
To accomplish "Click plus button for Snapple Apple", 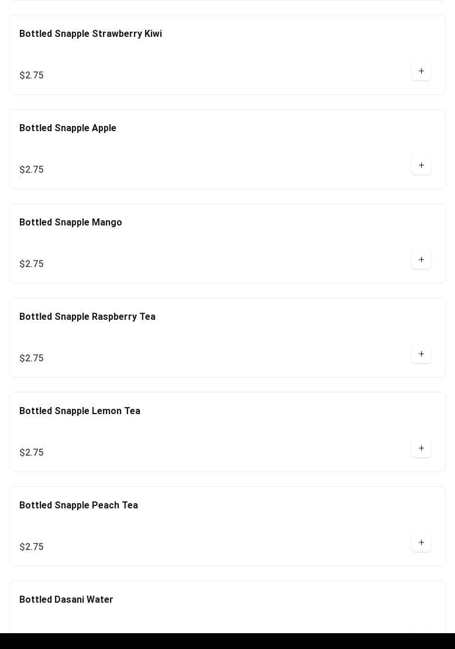I will point(421,166).
